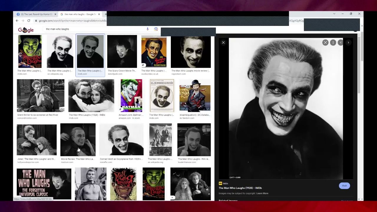Open the Learn More copyright link
This screenshot has width=377, height=212.
(262, 193)
